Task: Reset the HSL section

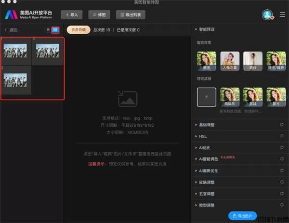Action: (x=281, y=136)
